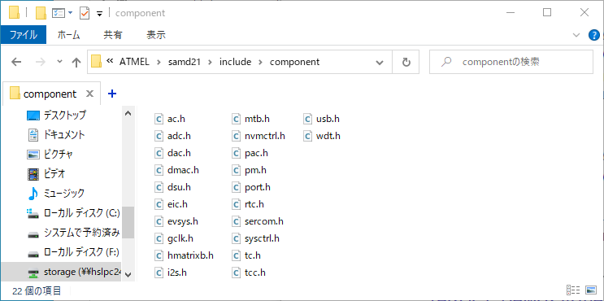Open the 共有 ribbon tab
Screen dimensions: 604x301
pyautogui.click(x=113, y=35)
